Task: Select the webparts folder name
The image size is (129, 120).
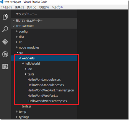Action: click(28, 58)
